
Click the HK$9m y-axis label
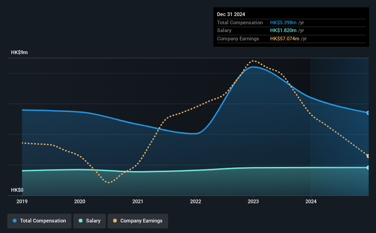click(x=19, y=53)
